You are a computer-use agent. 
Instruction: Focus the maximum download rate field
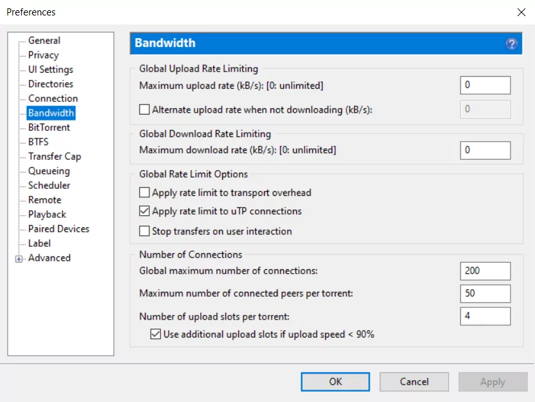click(x=485, y=150)
